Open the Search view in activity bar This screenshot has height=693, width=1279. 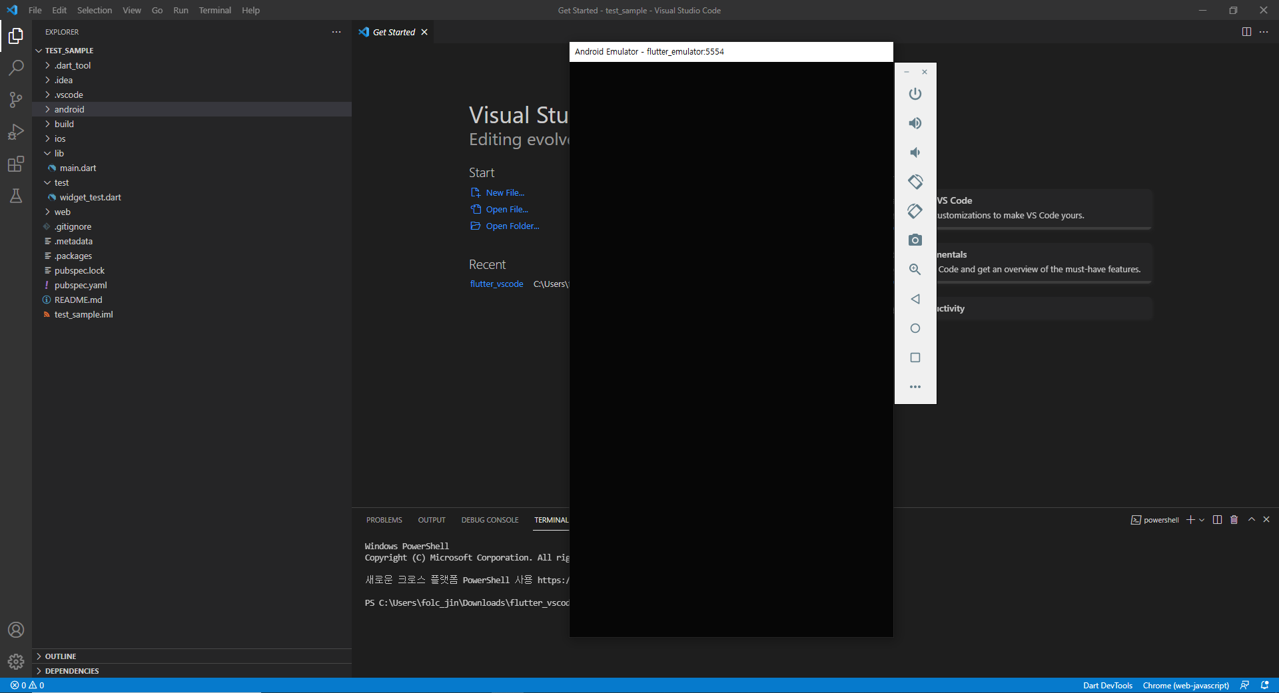(x=16, y=68)
